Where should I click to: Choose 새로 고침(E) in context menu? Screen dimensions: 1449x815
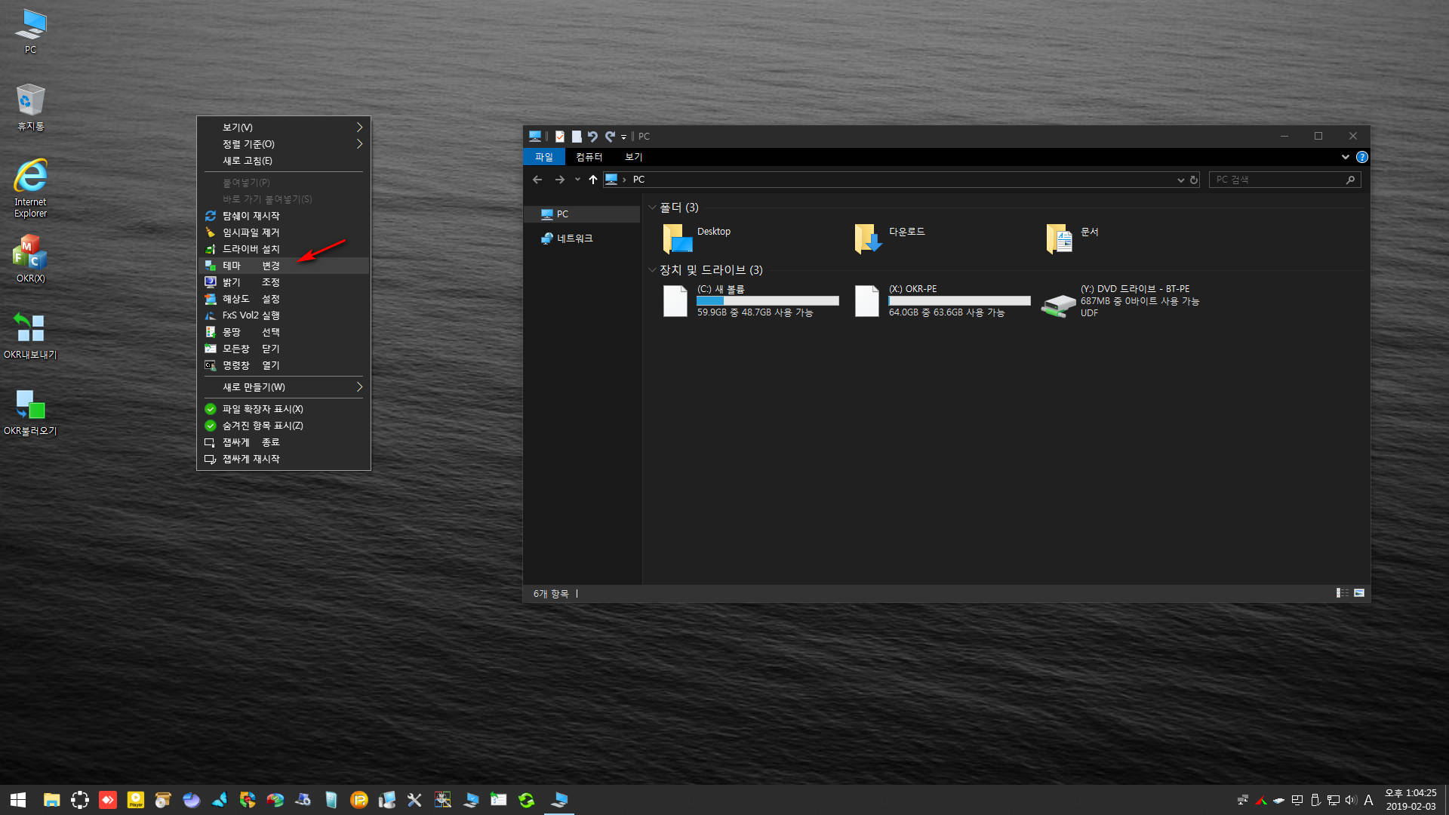pos(284,161)
